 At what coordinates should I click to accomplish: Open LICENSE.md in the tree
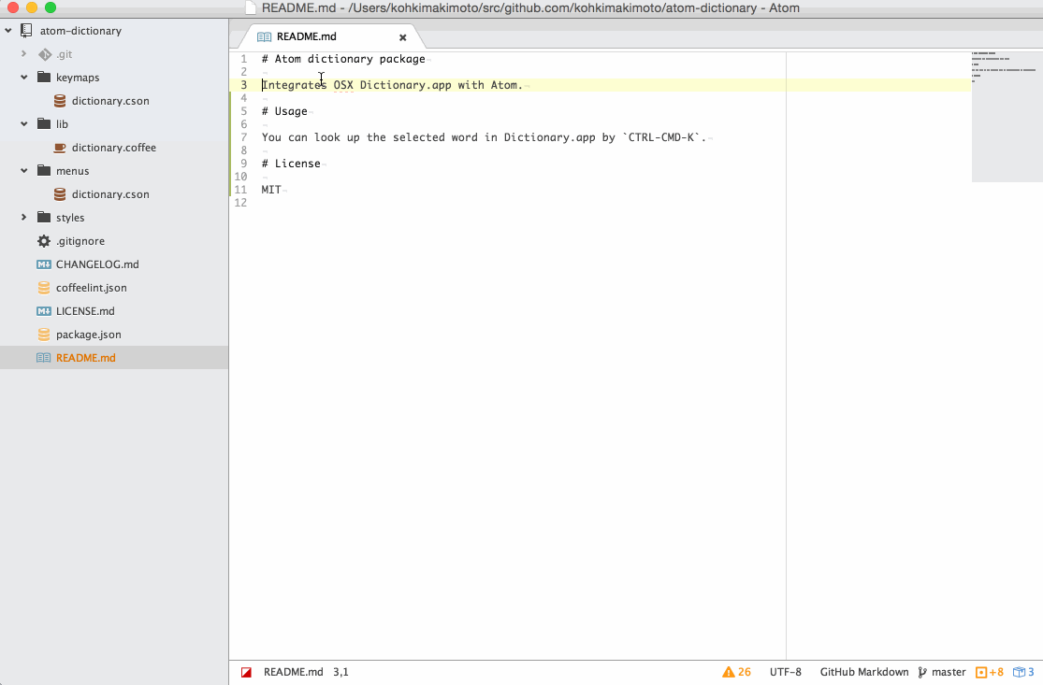pyautogui.click(x=85, y=311)
